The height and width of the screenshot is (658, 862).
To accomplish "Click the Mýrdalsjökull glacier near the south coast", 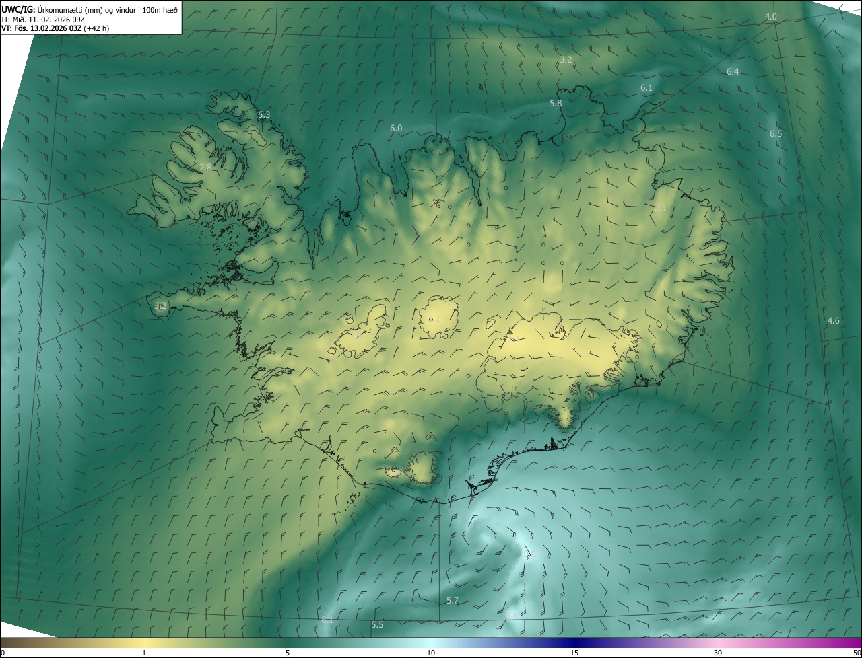I will [424, 469].
